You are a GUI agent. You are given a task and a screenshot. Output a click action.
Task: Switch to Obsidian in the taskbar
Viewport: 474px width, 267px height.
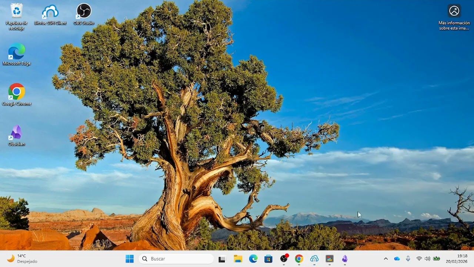coord(345,259)
